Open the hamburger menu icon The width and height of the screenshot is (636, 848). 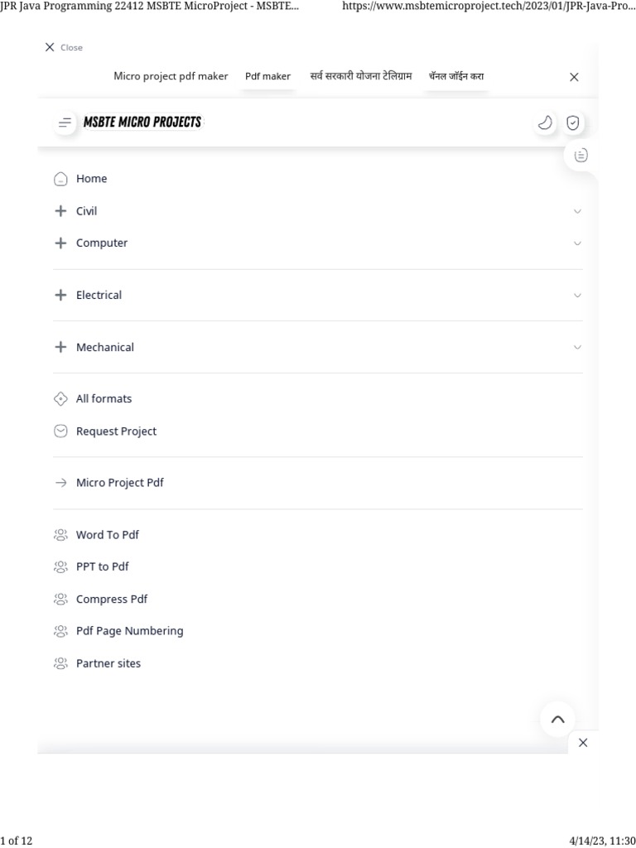(x=65, y=123)
